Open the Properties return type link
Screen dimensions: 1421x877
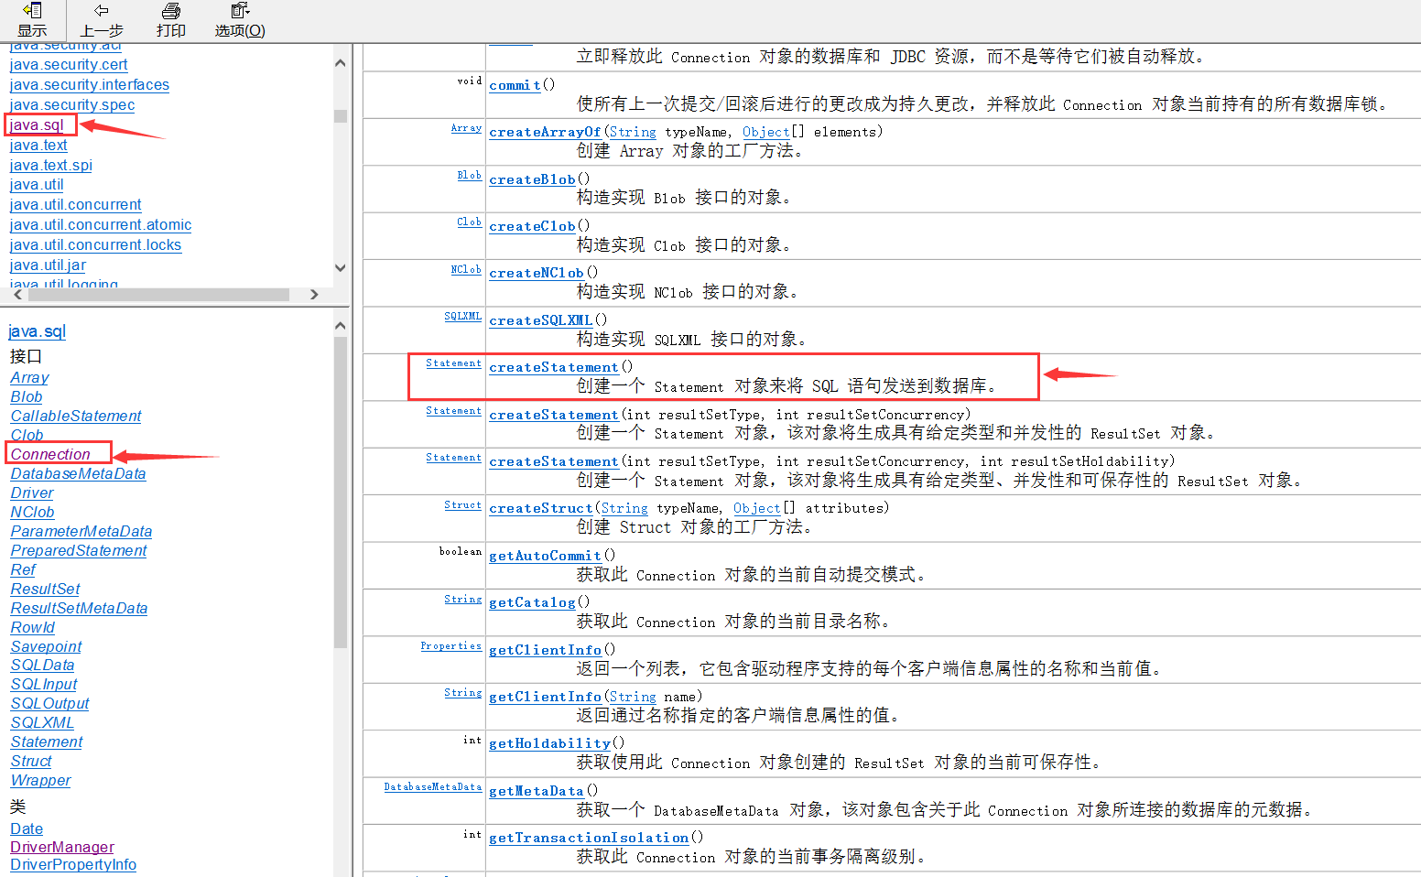point(450,646)
